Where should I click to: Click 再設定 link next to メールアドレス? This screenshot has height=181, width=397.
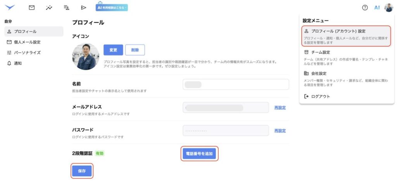point(280,108)
